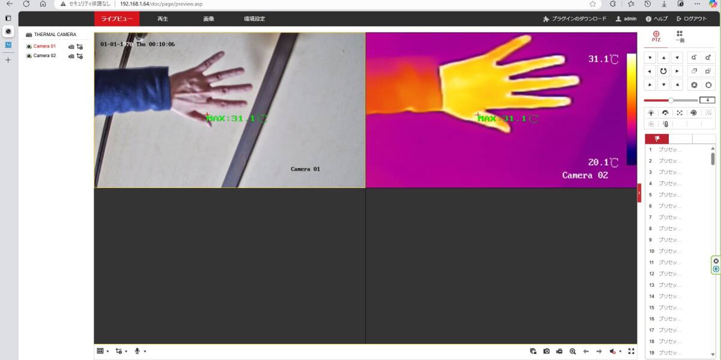The image size is (721, 360).
Task: Open the ヘルプ help link
Action: click(656, 19)
